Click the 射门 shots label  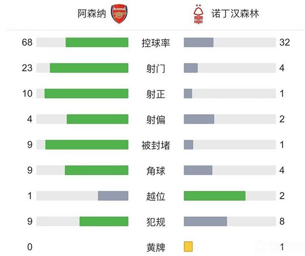coord(156,68)
